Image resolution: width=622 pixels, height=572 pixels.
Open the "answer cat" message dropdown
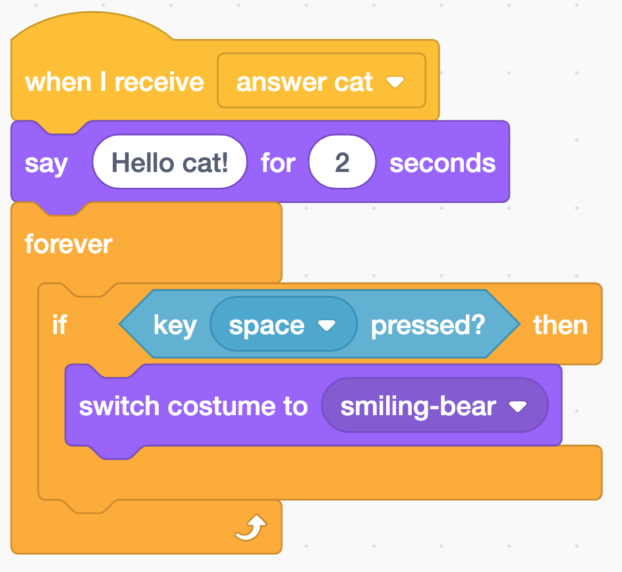[321, 82]
